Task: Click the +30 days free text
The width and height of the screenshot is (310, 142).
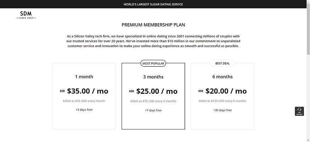Action: (222, 110)
